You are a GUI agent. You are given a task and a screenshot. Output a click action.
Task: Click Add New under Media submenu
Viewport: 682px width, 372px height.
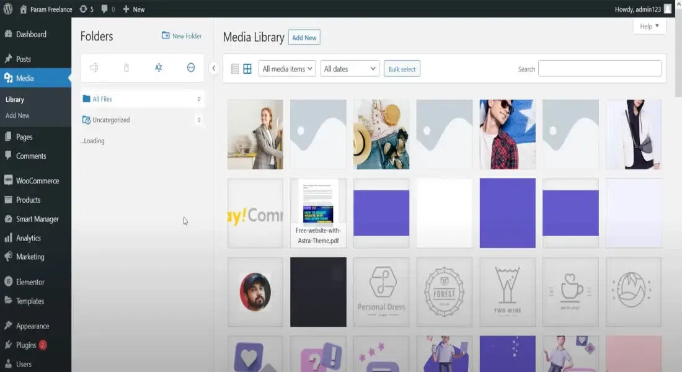click(17, 116)
